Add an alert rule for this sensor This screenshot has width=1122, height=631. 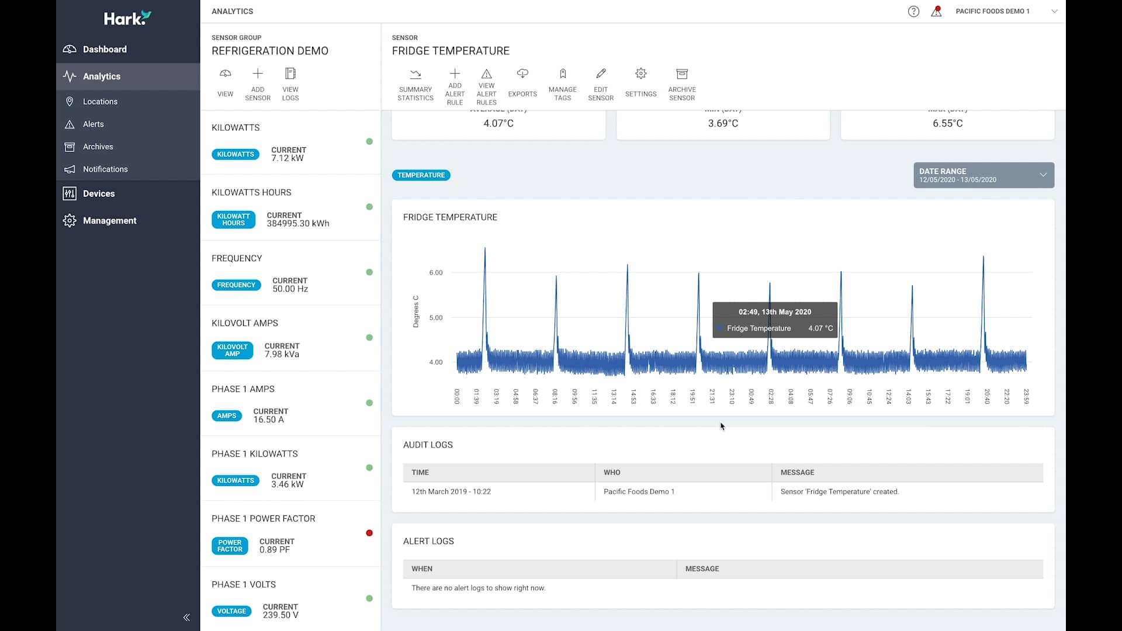tap(455, 85)
